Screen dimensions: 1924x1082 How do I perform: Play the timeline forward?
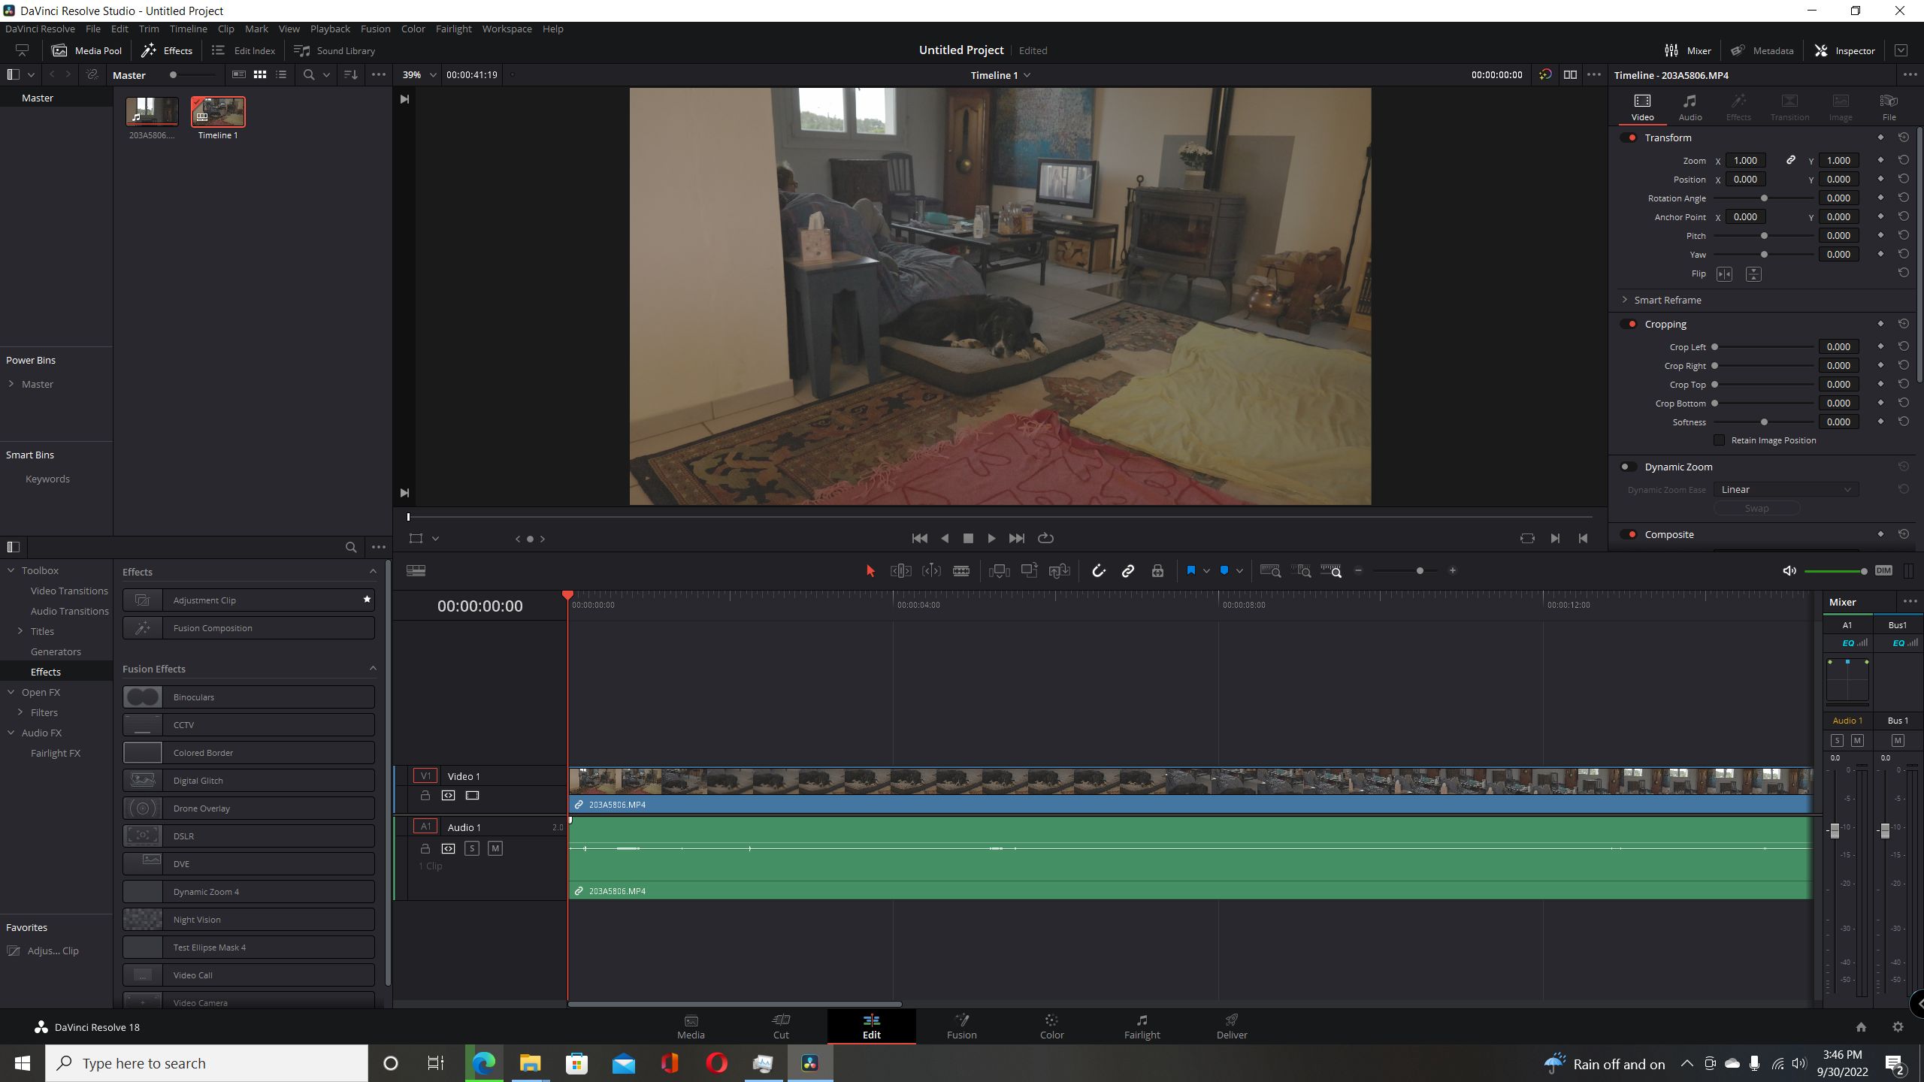tap(991, 538)
